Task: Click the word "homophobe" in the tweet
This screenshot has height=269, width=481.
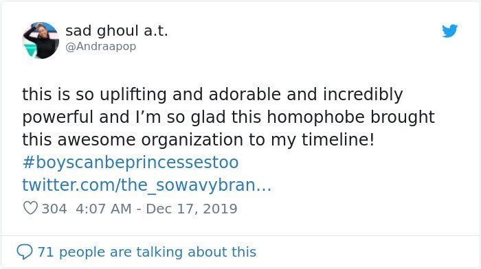Action: tap(315, 117)
